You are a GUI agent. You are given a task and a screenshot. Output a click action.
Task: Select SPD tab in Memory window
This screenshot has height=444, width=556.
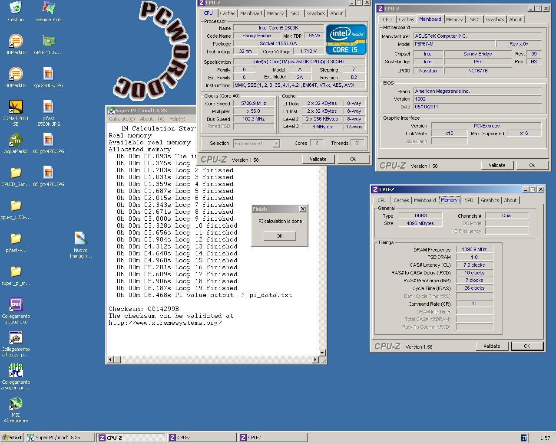[x=469, y=200]
